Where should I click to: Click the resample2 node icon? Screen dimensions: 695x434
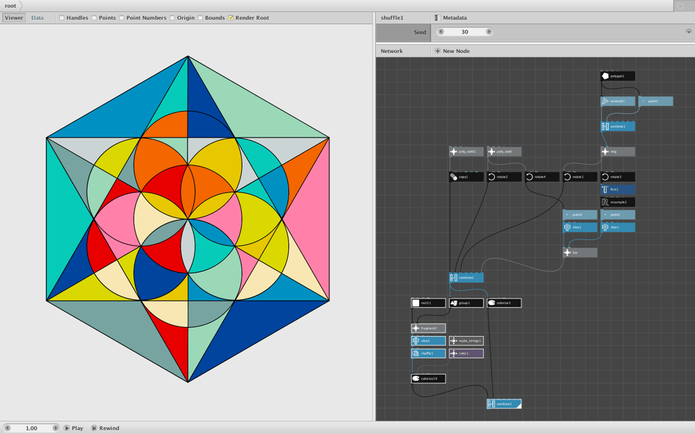(605, 202)
